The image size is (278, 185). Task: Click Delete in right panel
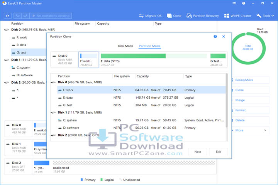point(250,120)
